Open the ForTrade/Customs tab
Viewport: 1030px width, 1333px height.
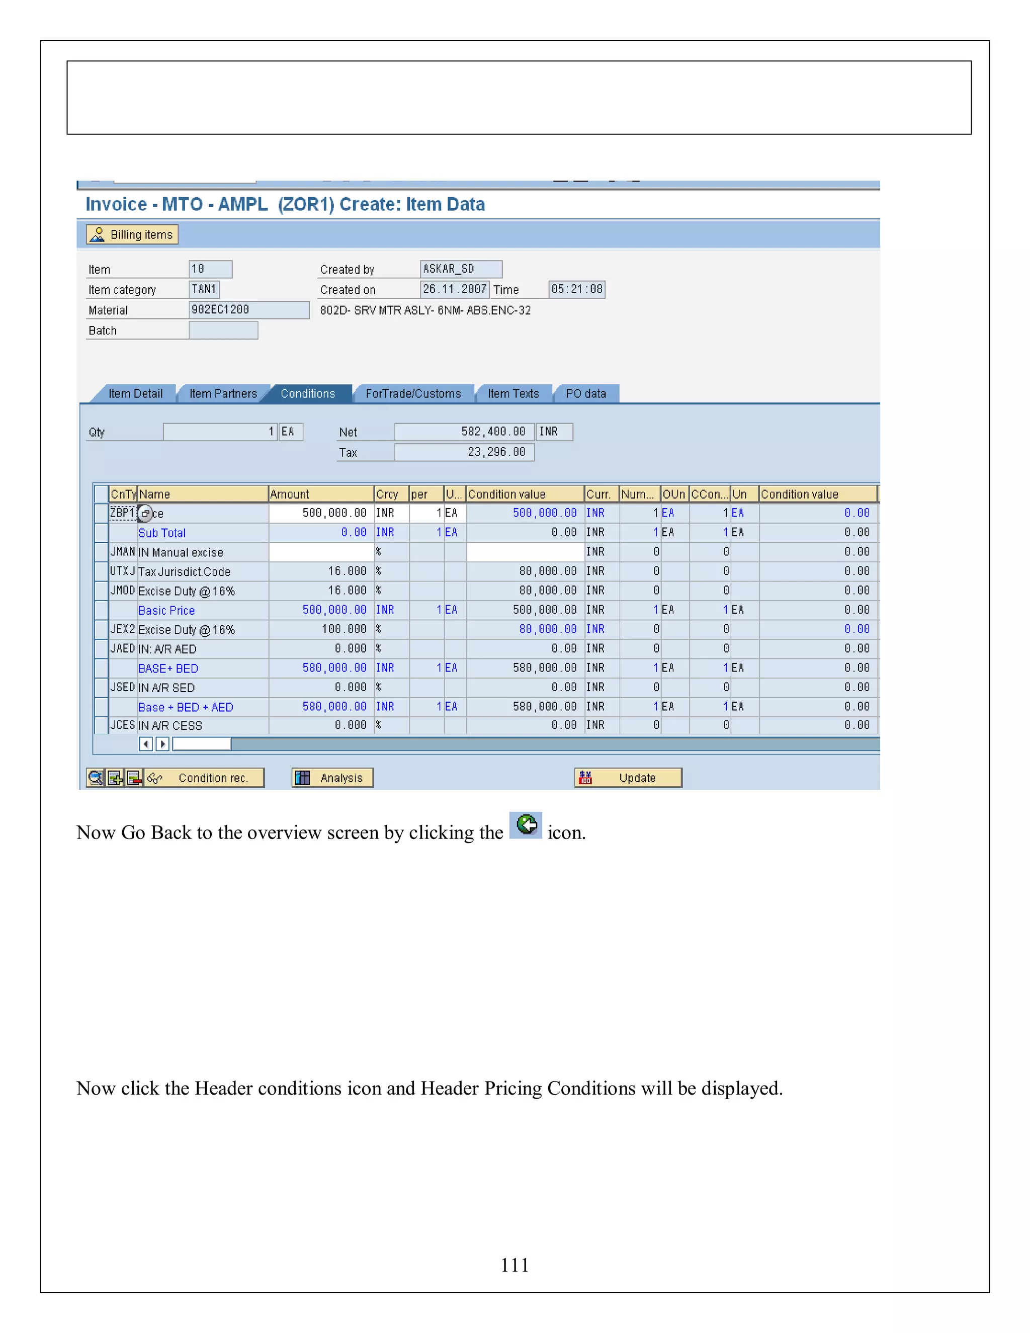(413, 394)
